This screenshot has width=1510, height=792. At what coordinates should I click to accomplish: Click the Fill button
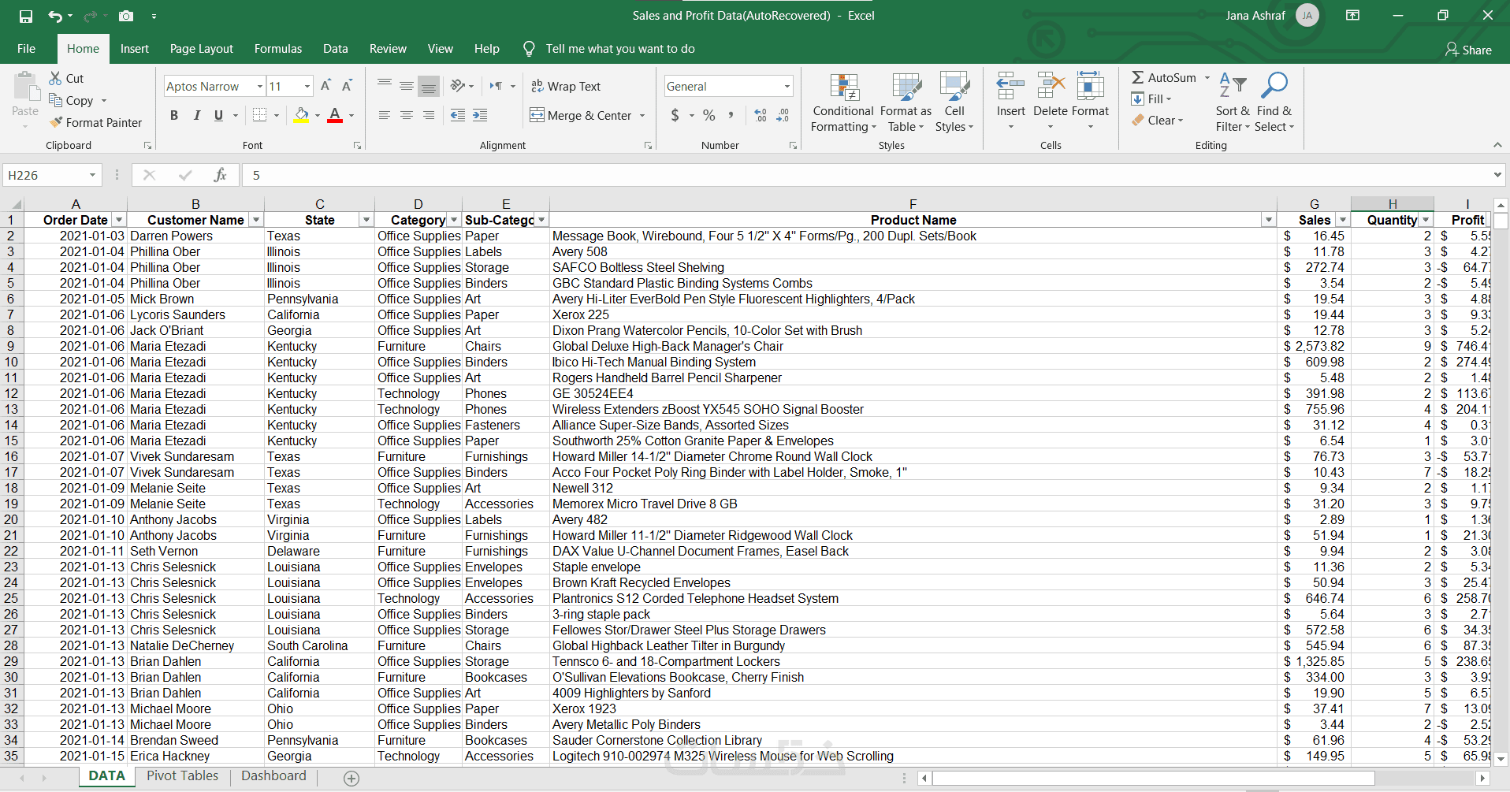click(x=1151, y=99)
